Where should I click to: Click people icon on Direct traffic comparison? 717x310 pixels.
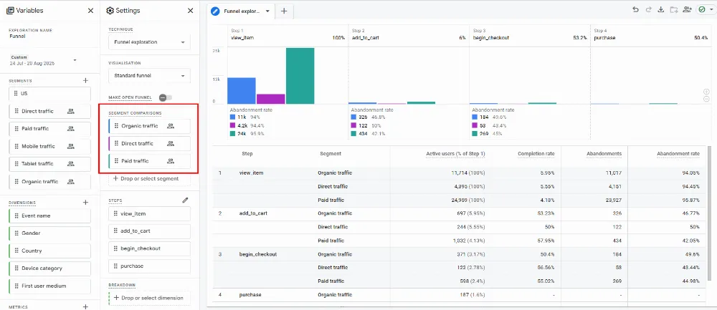(170, 143)
